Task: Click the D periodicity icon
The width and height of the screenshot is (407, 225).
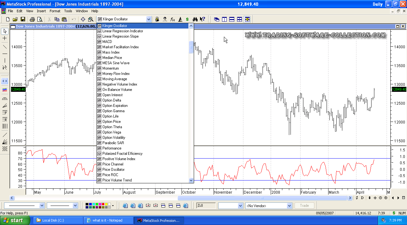Action: click(x=362, y=198)
